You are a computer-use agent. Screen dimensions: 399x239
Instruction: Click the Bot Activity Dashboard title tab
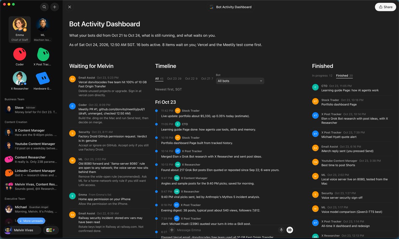[230, 7]
